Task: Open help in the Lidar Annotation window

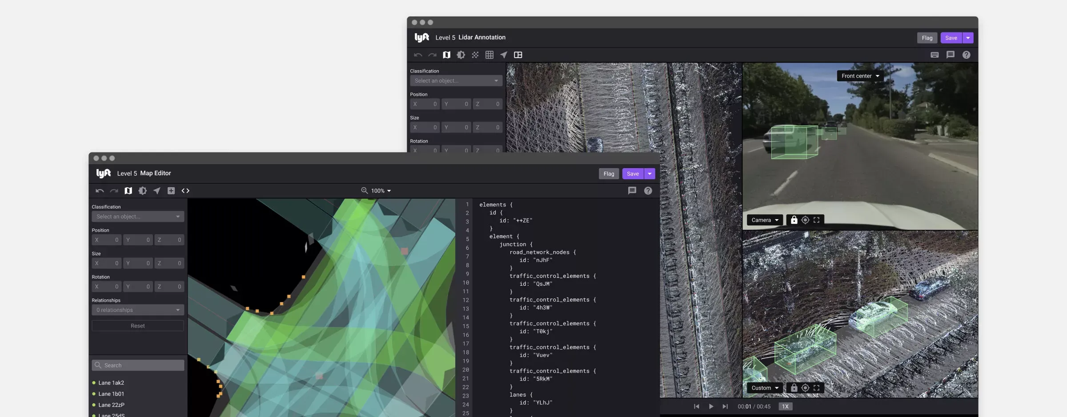Action: [967, 55]
